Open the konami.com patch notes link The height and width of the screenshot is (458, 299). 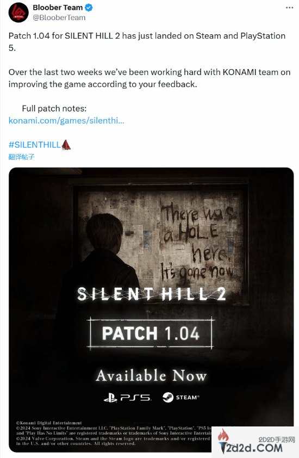(66, 120)
